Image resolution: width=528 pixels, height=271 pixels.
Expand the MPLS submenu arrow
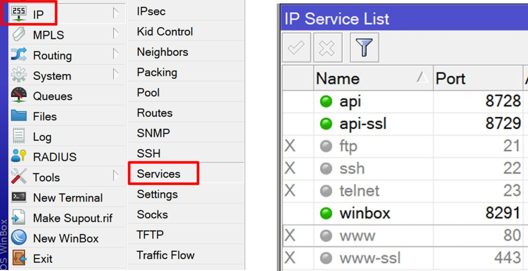click(116, 35)
